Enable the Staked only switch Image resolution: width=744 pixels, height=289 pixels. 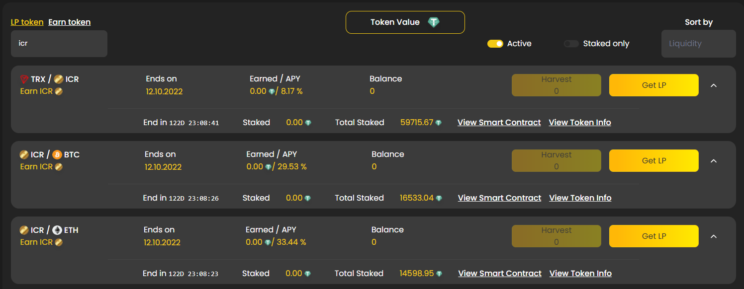click(x=571, y=44)
